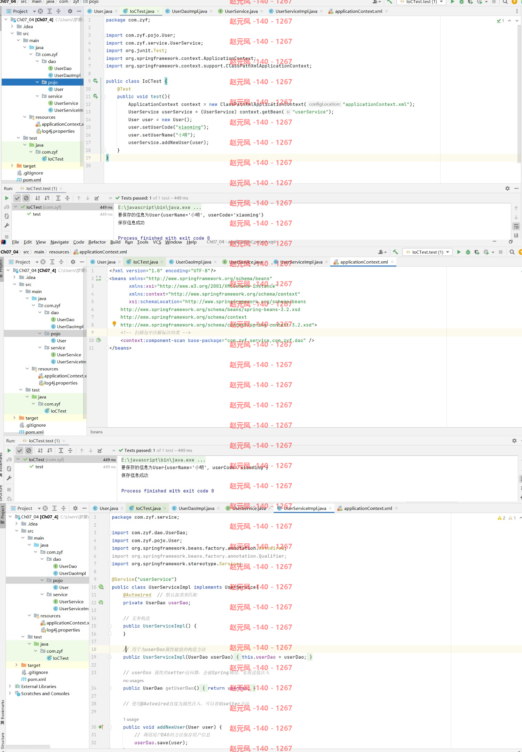The image size is (522, 752).
Task: Collapse all test results in applicationContext.xml window's Run panel
Action: click(x=70, y=450)
